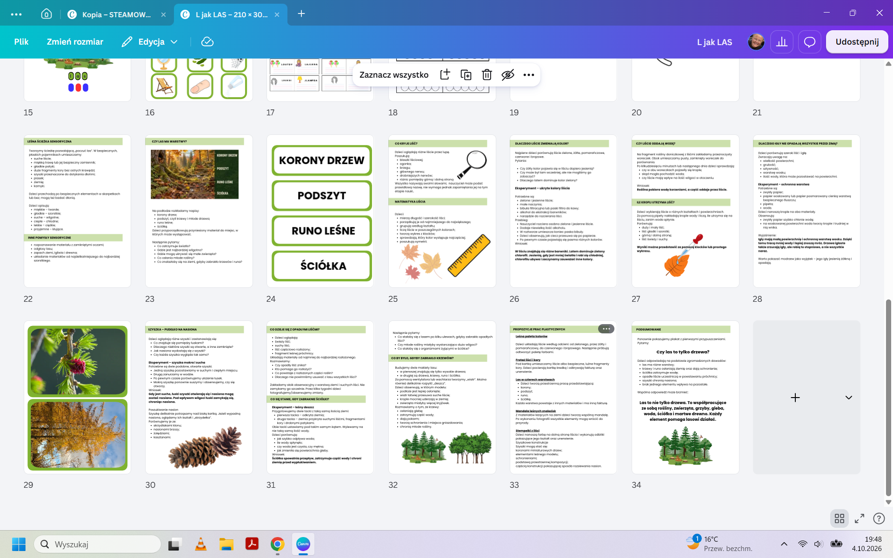Open help question mark icon
893x558 pixels.
[x=879, y=518]
